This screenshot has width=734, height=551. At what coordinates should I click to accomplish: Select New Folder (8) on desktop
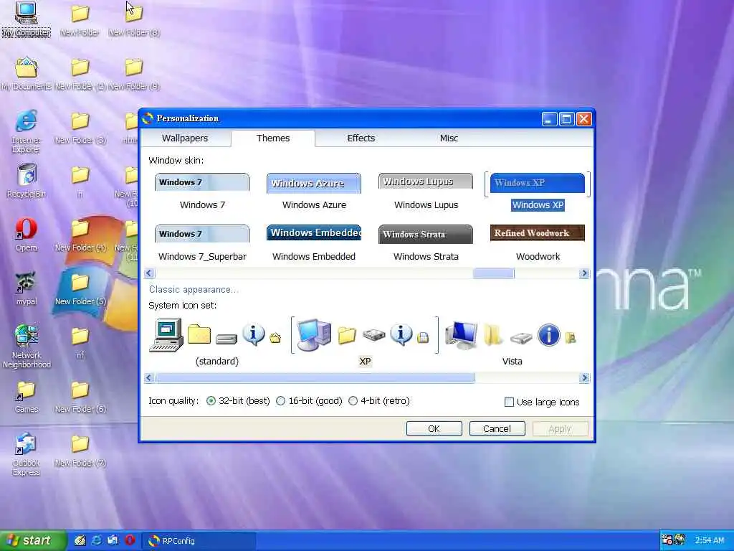click(134, 19)
